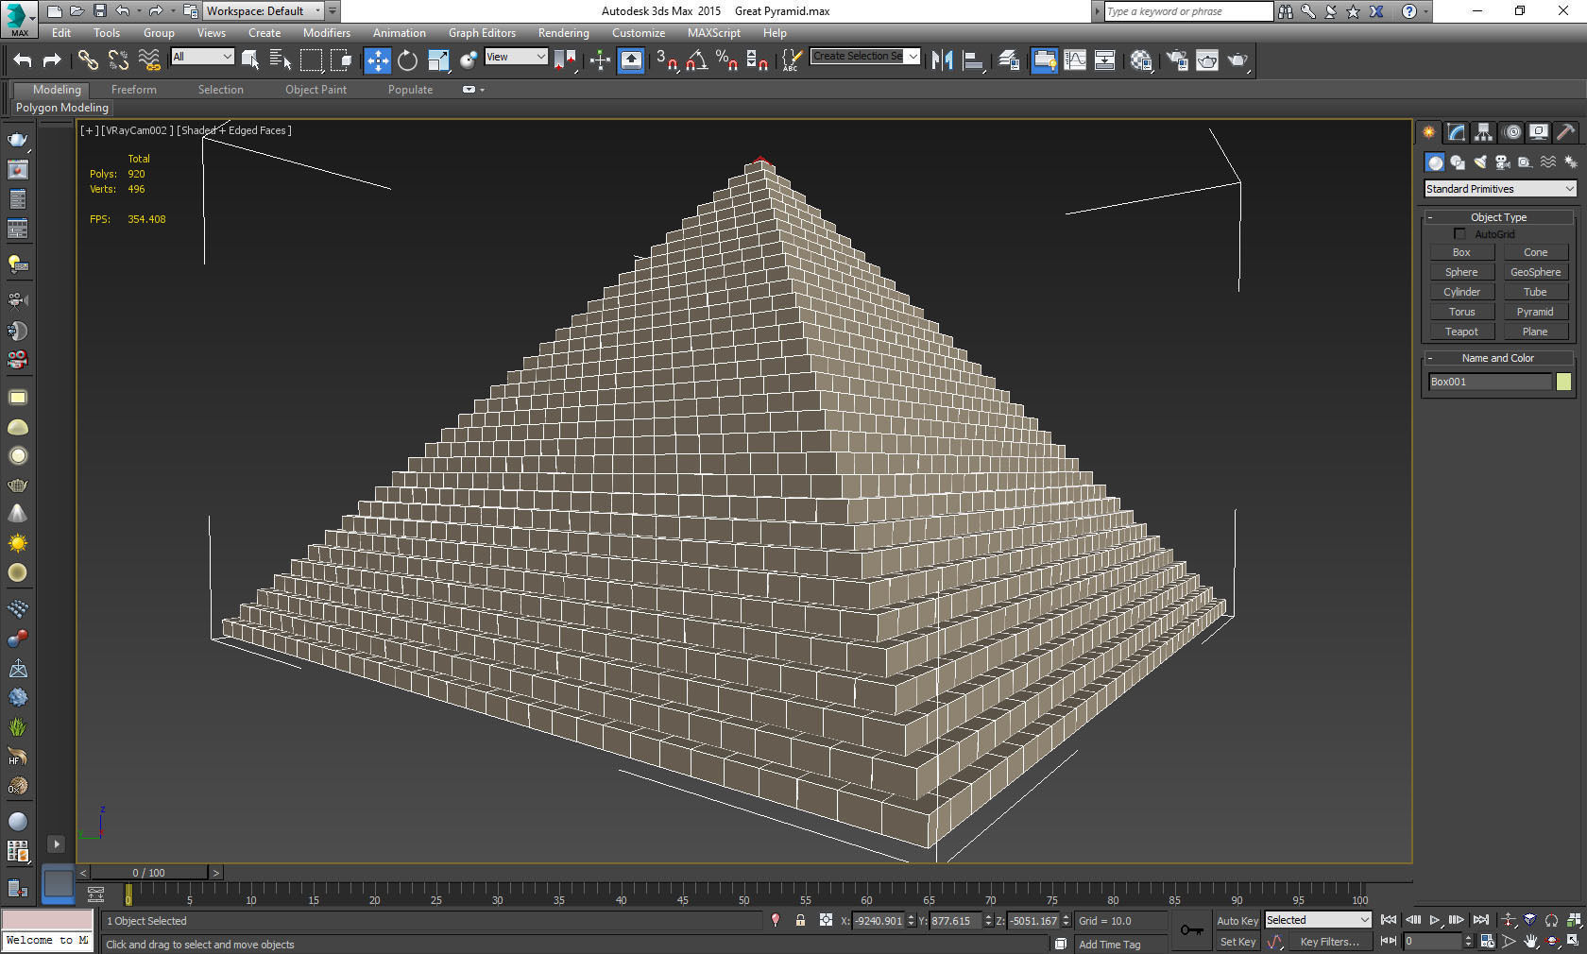Toggle Spinner Snap
Viewport: 1587px width, 954px height.
[x=758, y=60]
